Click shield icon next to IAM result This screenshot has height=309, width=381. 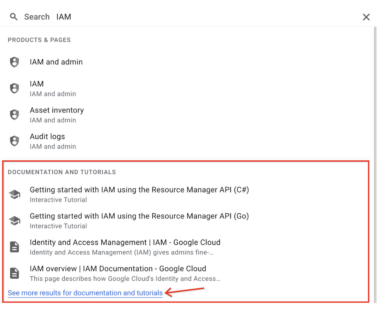(x=14, y=88)
